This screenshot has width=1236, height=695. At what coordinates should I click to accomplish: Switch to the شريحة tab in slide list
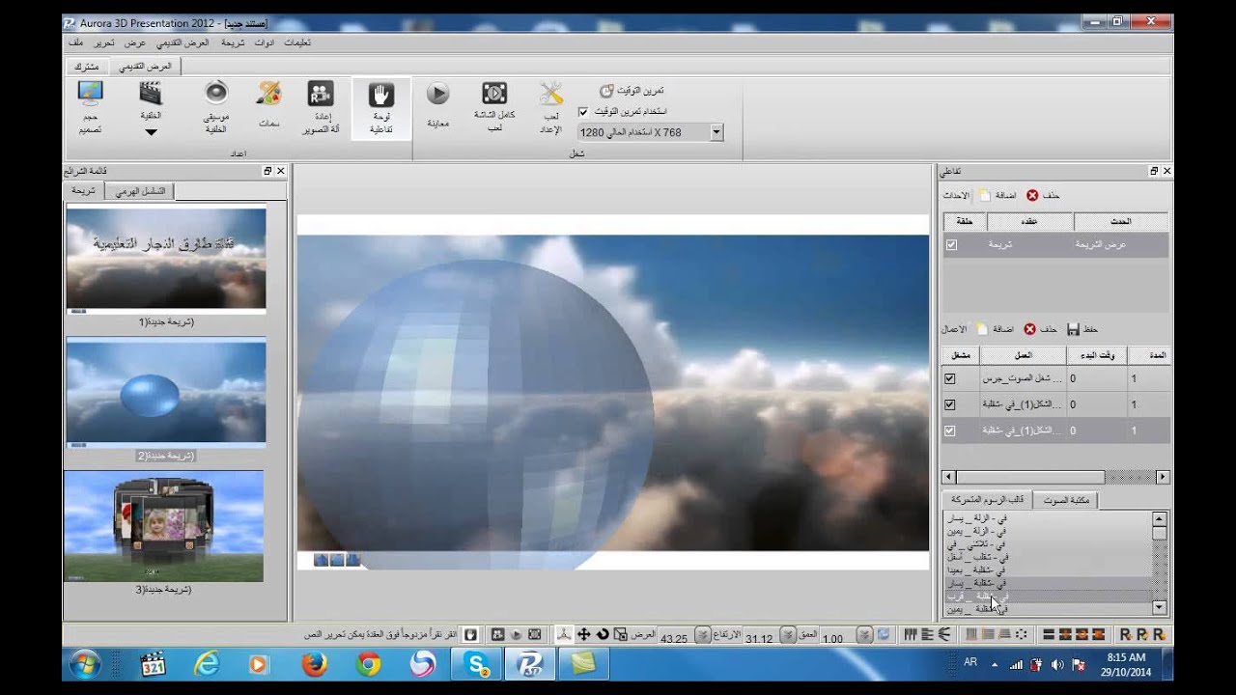pos(84,191)
